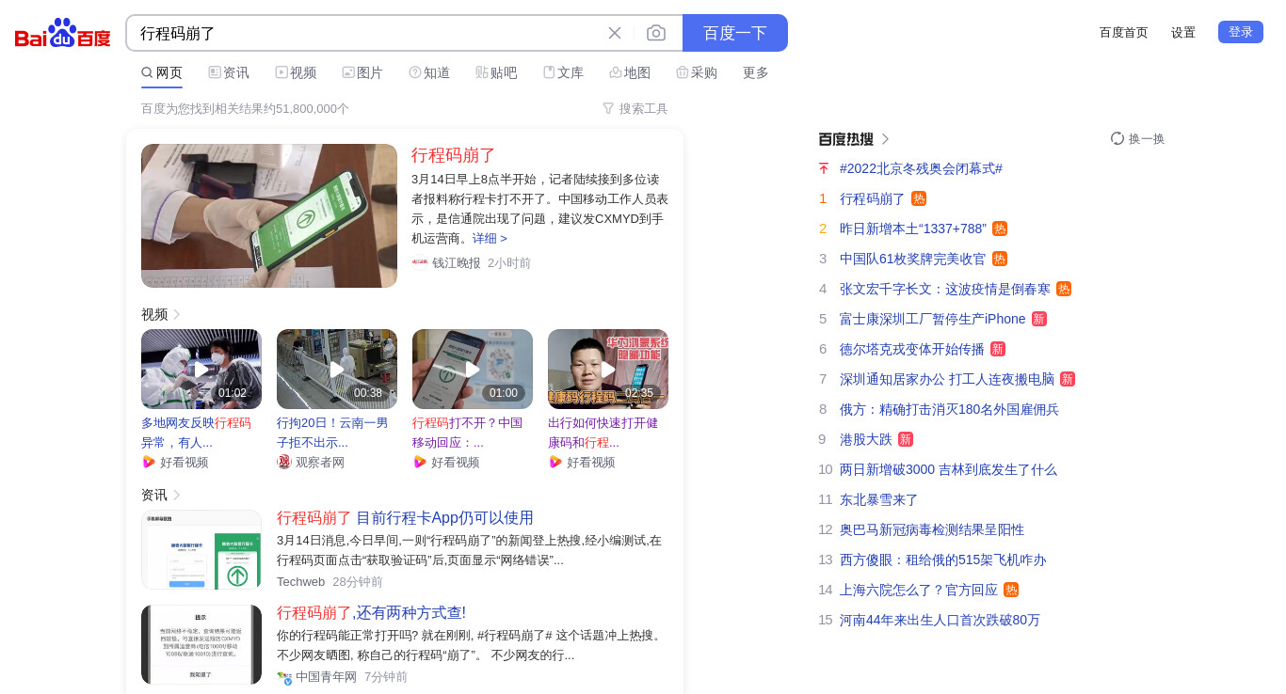Select the 图片 images tab
The height and width of the screenshot is (694, 1286).
click(362, 72)
